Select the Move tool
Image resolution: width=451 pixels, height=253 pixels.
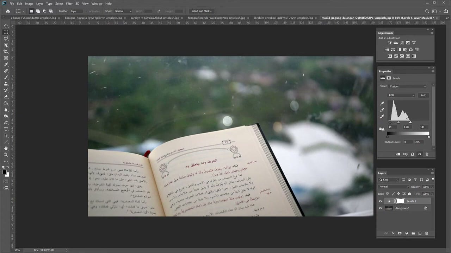click(6, 25)
